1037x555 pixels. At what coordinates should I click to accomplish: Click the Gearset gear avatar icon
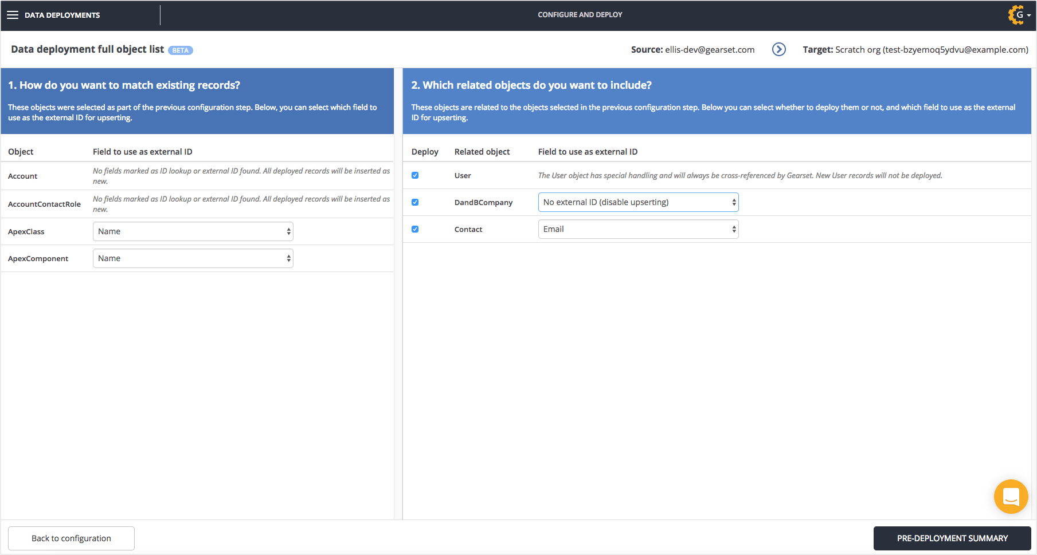tap(1015, 15)
